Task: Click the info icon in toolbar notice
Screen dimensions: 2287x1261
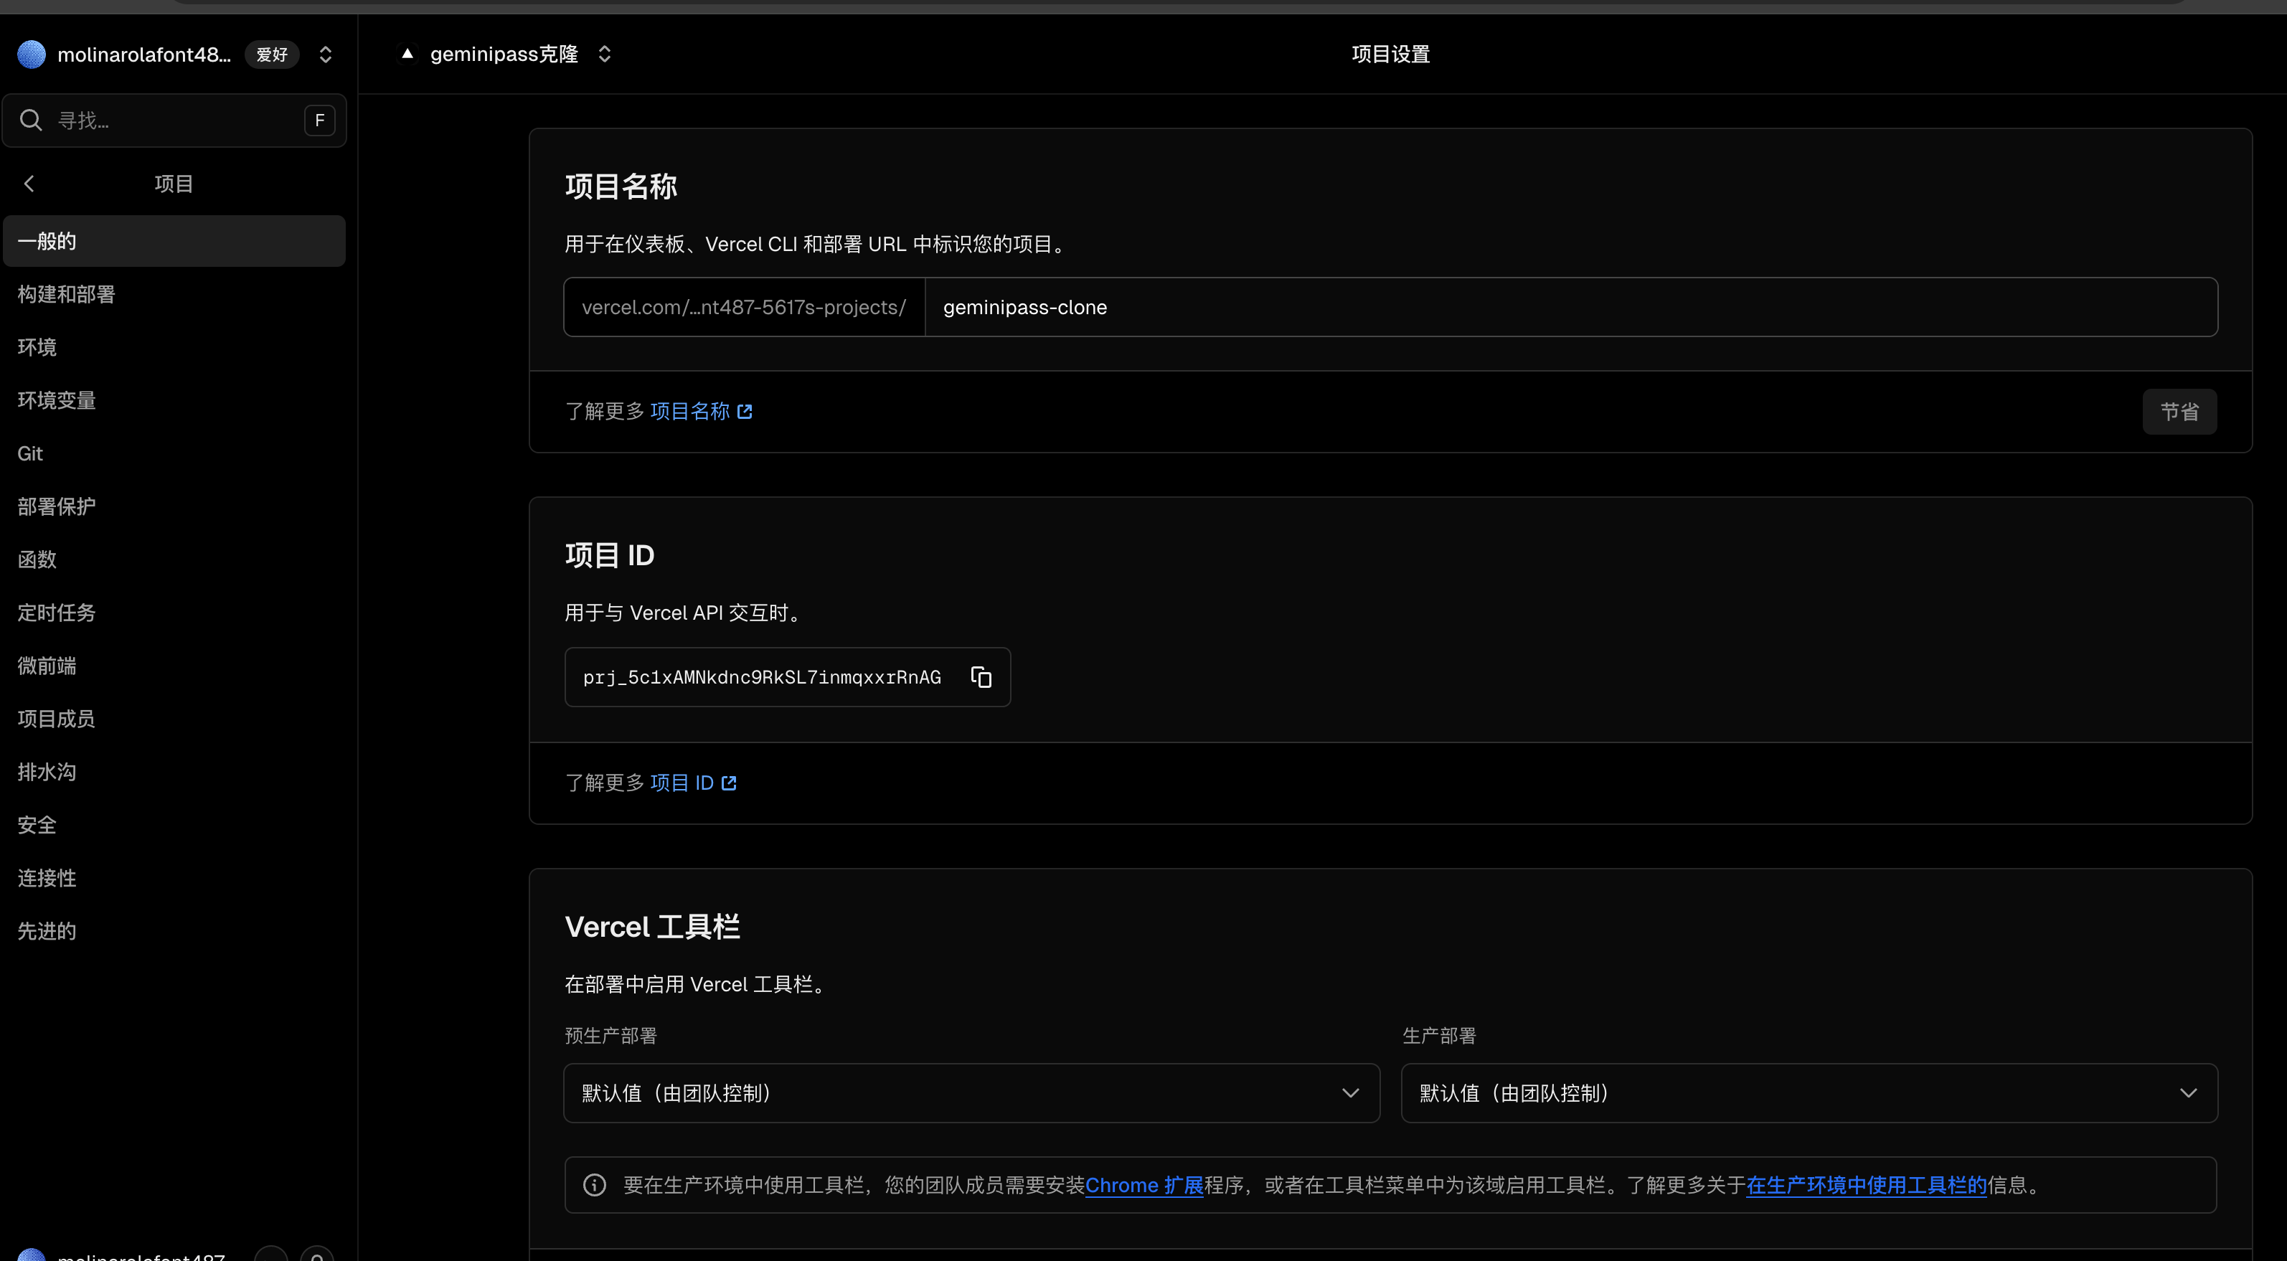Action: (x=594, y=1185)
